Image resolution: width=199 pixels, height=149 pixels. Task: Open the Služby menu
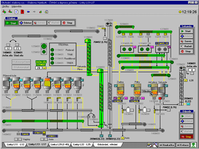[6, 6]
